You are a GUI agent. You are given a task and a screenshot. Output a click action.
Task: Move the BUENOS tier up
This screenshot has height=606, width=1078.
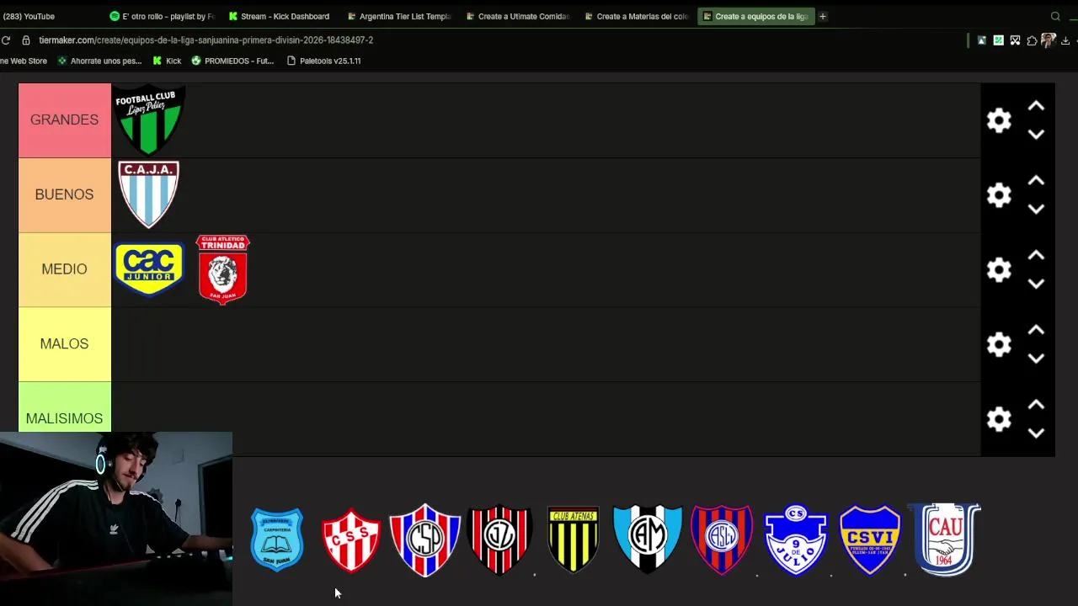click(1036, 181)
